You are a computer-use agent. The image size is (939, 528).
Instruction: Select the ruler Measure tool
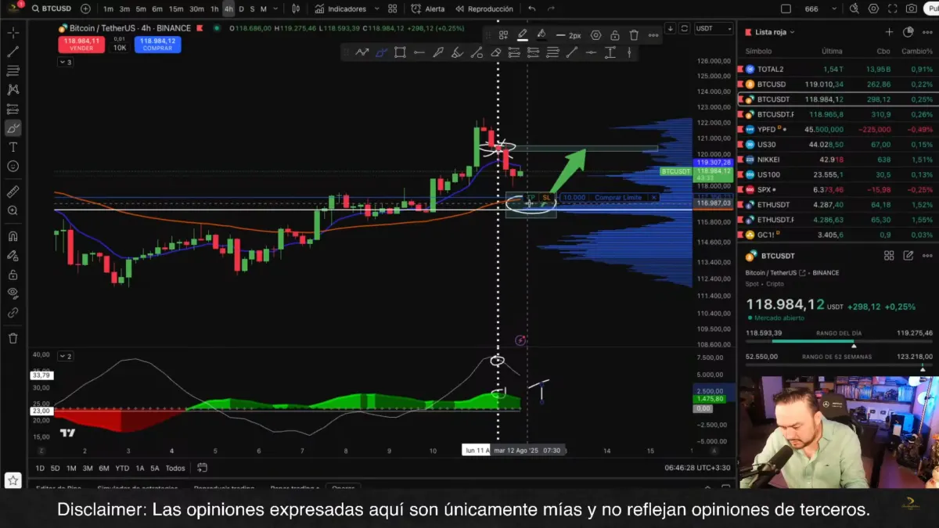tap(13, 191)
